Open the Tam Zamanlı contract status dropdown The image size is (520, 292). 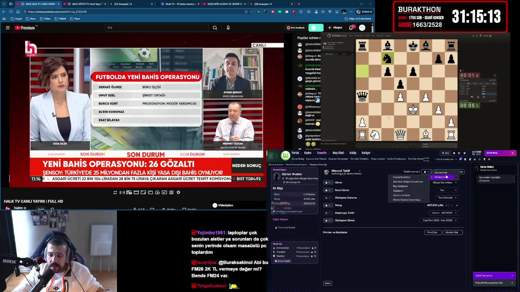[447, 198]
